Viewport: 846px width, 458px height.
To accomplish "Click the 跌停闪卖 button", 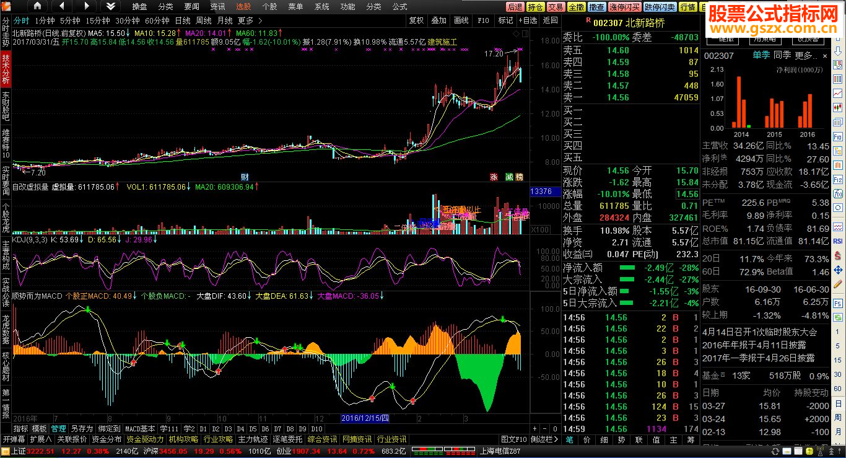I will 660,7.
